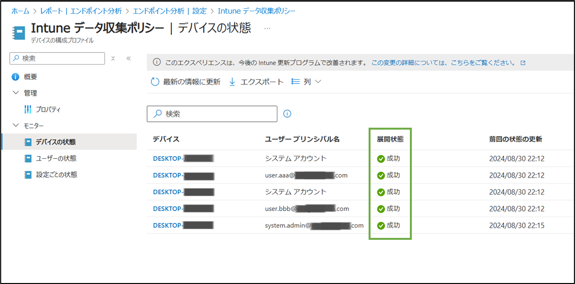
Task: Open the ellipsis more-options menu beside the title
Action: pos(267,29)
